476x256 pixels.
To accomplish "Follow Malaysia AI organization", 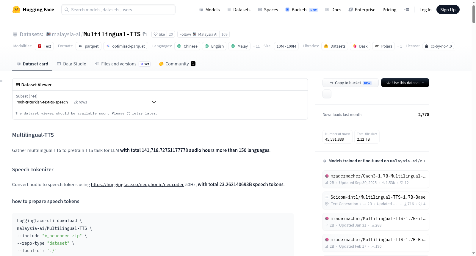I will pyautogui.click(x=198, y=34).
